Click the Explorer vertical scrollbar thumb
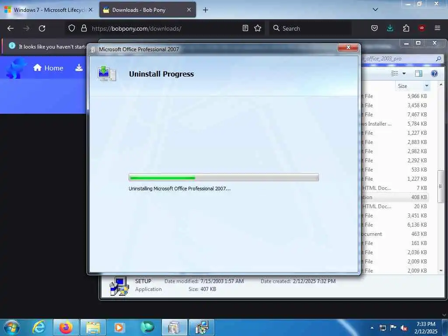This screenshot has height=336, width=448. point(441,186)
